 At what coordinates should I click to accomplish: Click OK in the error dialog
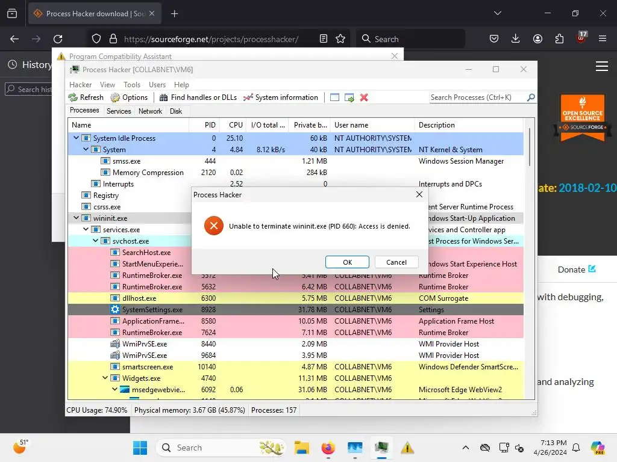tap(348, 262)
